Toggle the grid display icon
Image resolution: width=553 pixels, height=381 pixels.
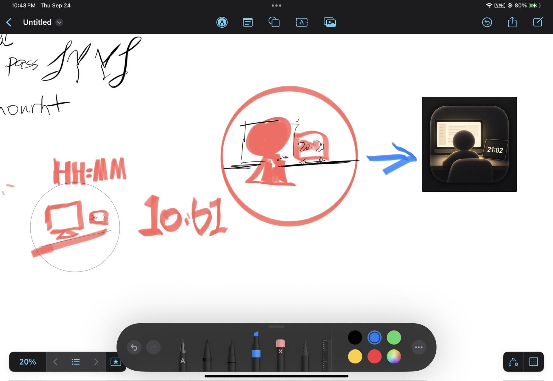click(534, 362)
